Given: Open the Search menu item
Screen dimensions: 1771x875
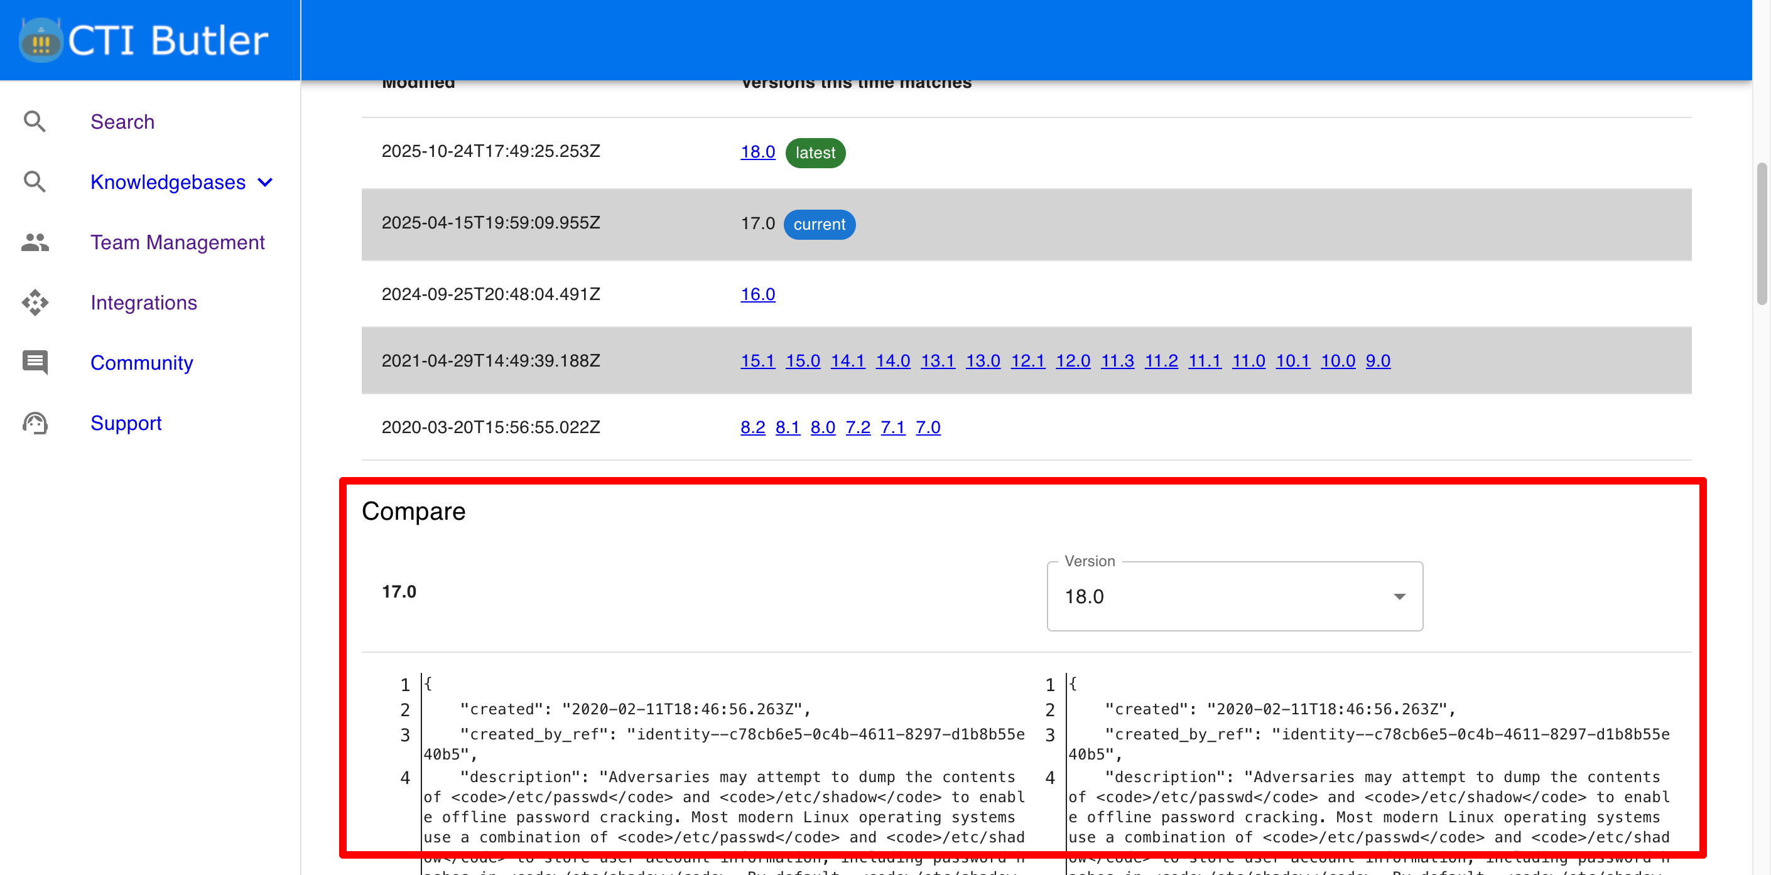Looking at the screenshot, I should click(x=122, y=122).
